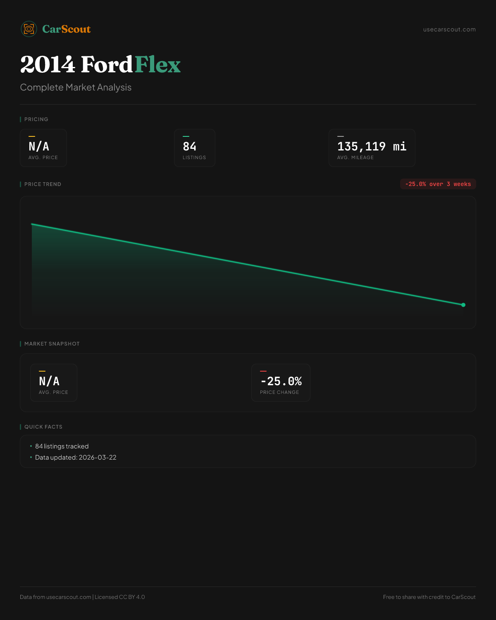Click the CarScout eye logo icon

click(29, 29)
